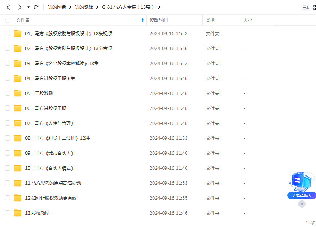Click the refresh icon to reload file list
The width and height of the screenshot is (316, 227).
tap(36, 7)
